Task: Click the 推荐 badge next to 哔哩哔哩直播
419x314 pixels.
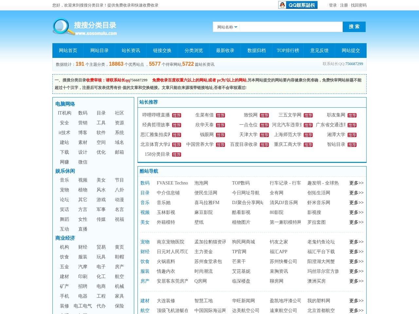Action: [177, 115]
